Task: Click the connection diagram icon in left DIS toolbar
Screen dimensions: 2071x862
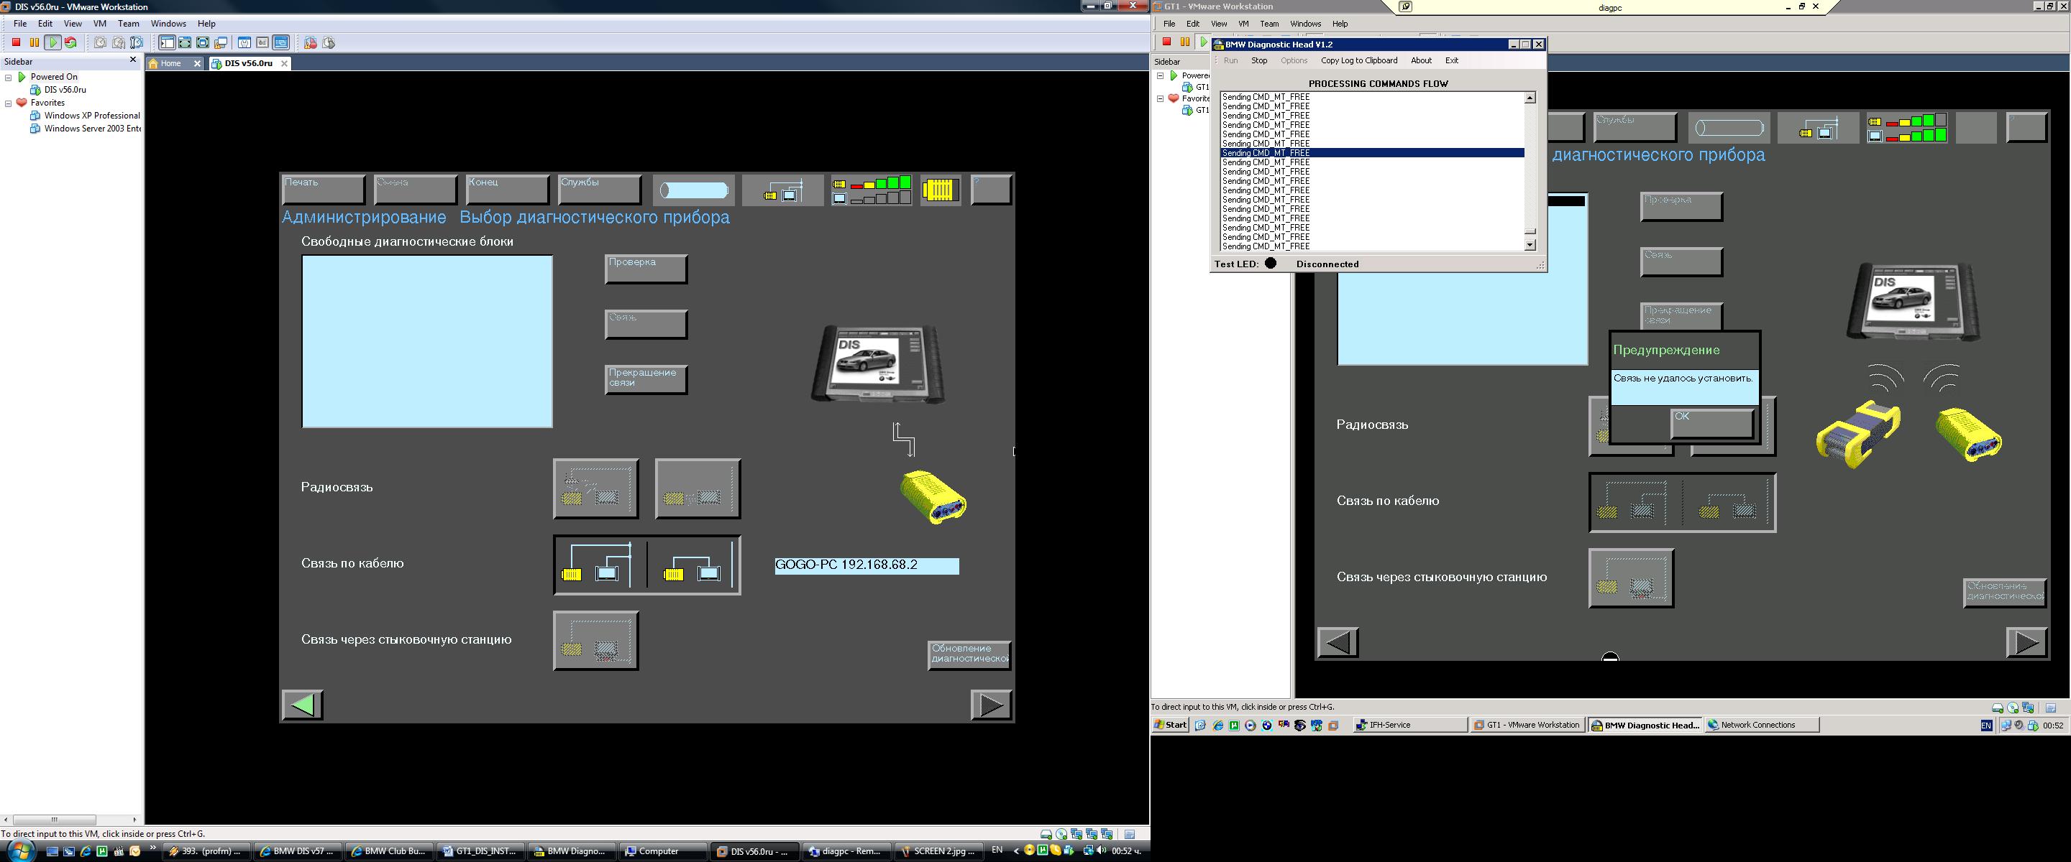Action: click(782, 190)
